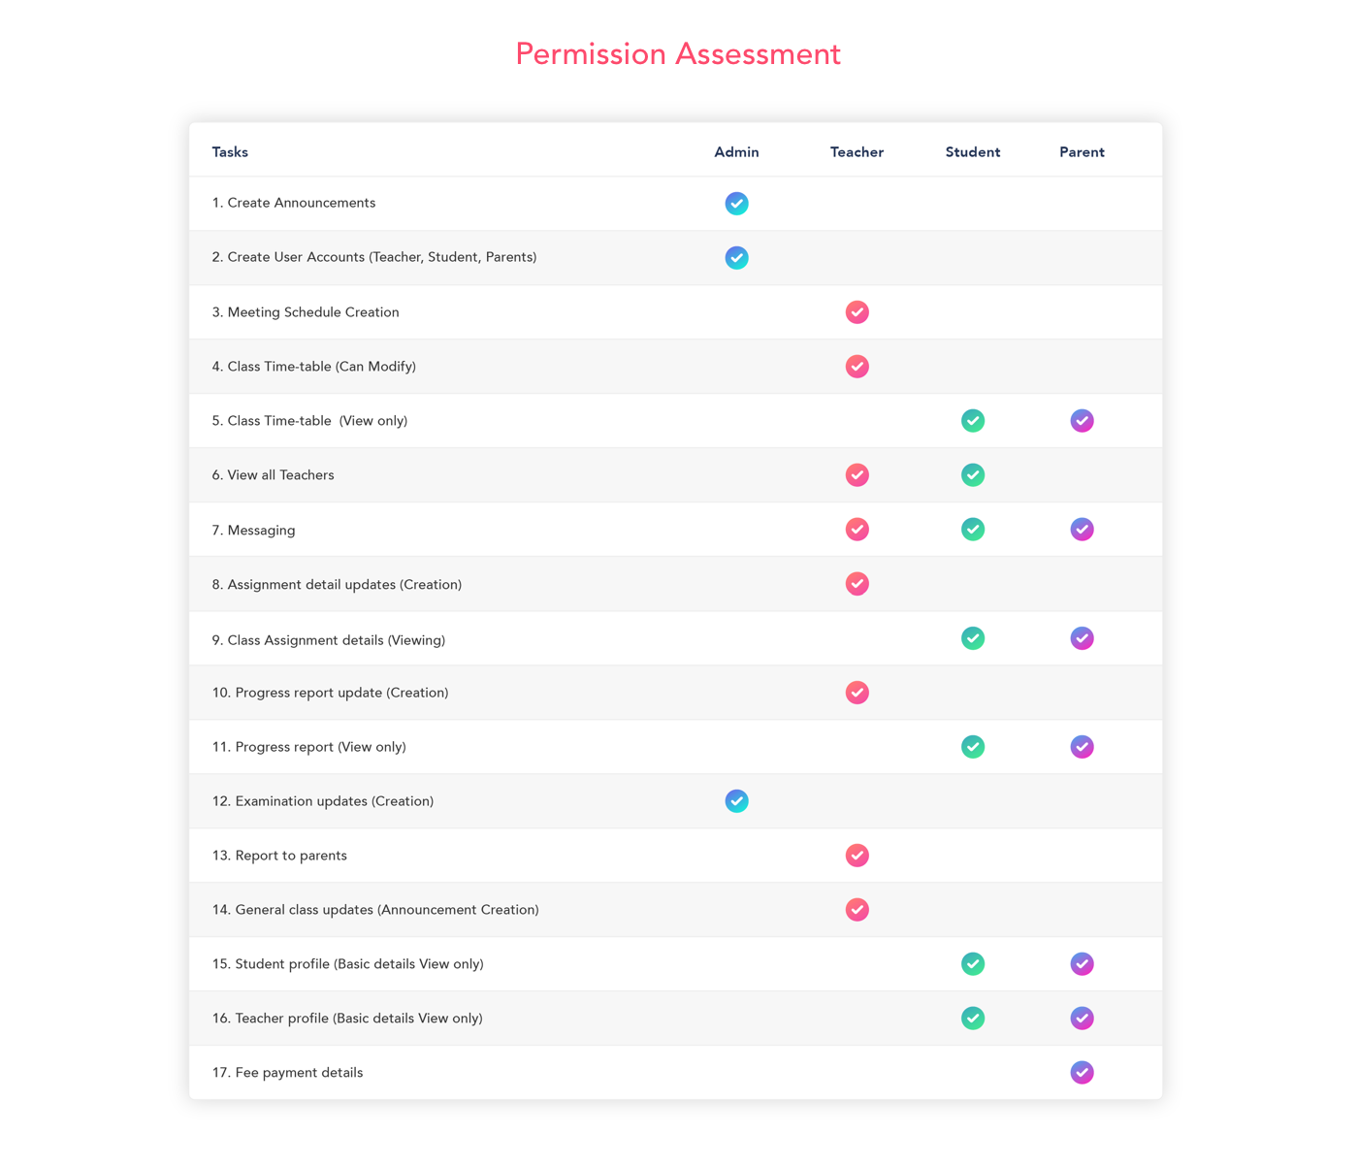Select the Parent column header
This screenshot has height=1166, width=1358.
pos(1083,152)
